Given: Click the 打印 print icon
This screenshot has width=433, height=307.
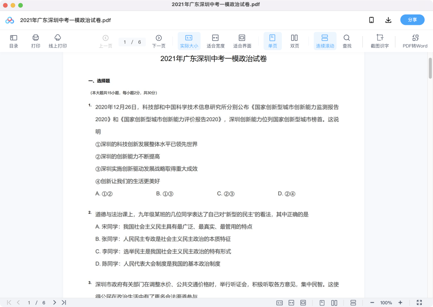Looking at the screenshot, I should click(36, 41).
